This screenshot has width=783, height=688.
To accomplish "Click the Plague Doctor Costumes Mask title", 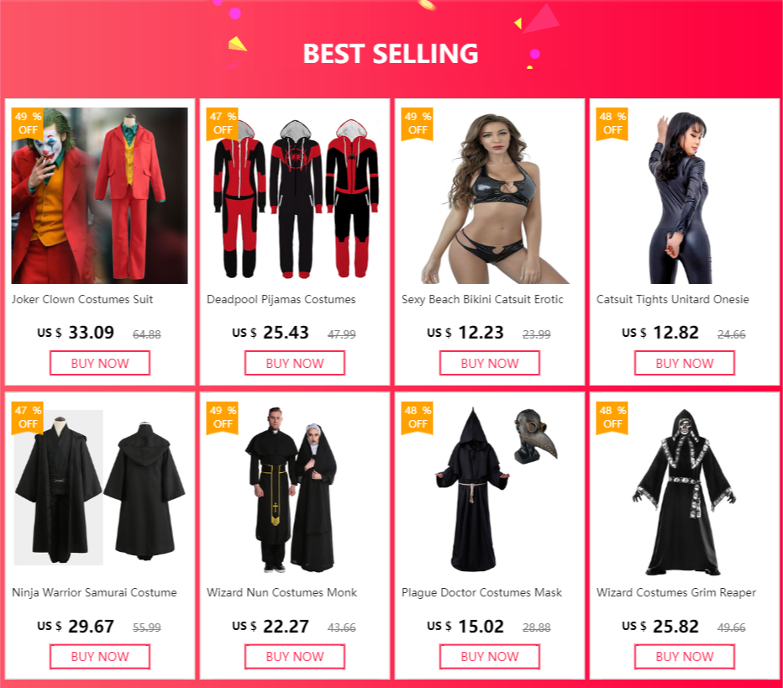I will coord(482,592).
